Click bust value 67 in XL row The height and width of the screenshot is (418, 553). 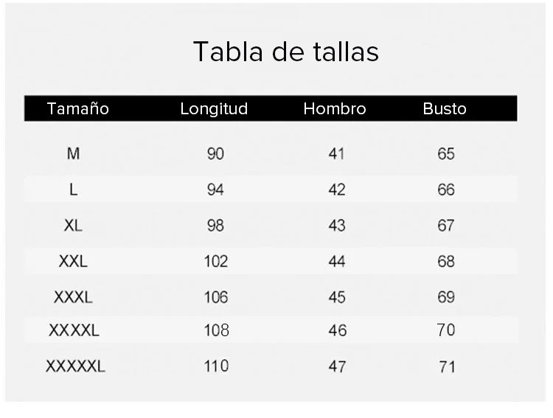[x=446, y=226]
